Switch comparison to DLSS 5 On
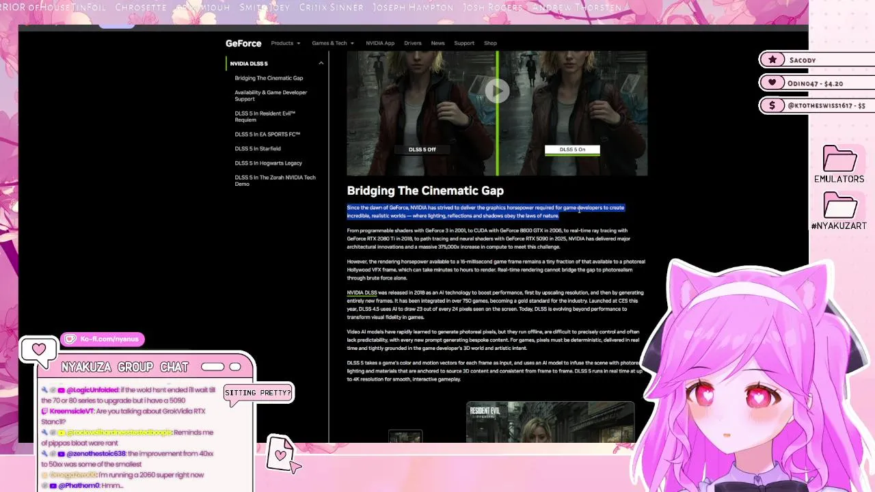 coord(572,150)
